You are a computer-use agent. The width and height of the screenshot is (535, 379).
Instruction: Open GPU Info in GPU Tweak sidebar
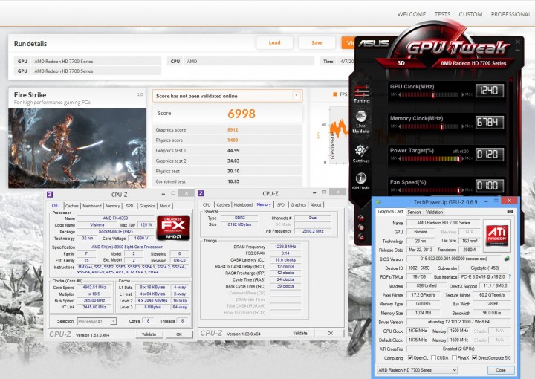point(360,181)
